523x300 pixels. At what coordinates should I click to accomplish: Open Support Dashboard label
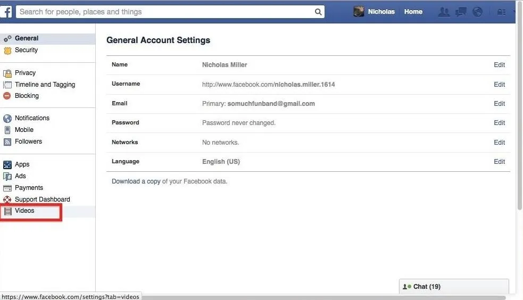pyautogui.click(x=43, y=199)
